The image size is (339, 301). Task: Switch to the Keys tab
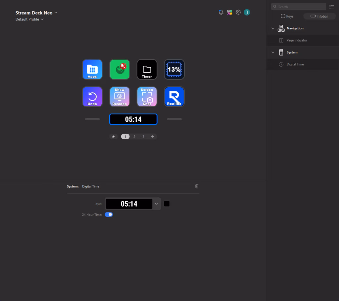287,16
